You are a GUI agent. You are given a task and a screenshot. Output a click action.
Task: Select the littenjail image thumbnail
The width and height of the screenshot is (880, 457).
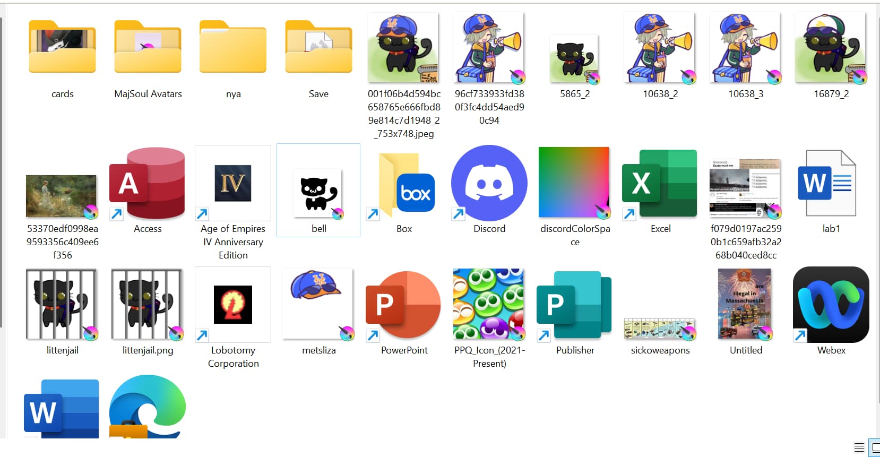click(x=62, y=304)
